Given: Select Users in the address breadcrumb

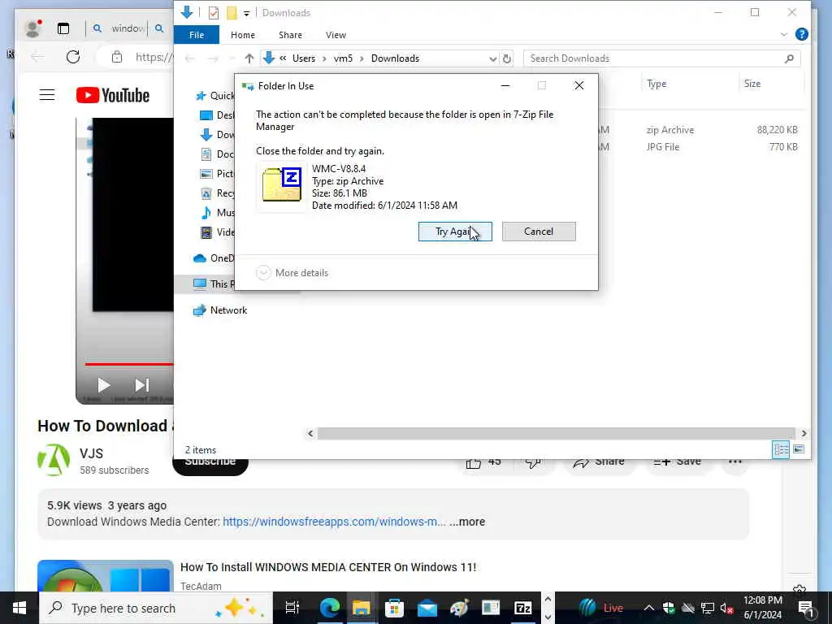Looking at the screenshot, I should pos(304,58).
